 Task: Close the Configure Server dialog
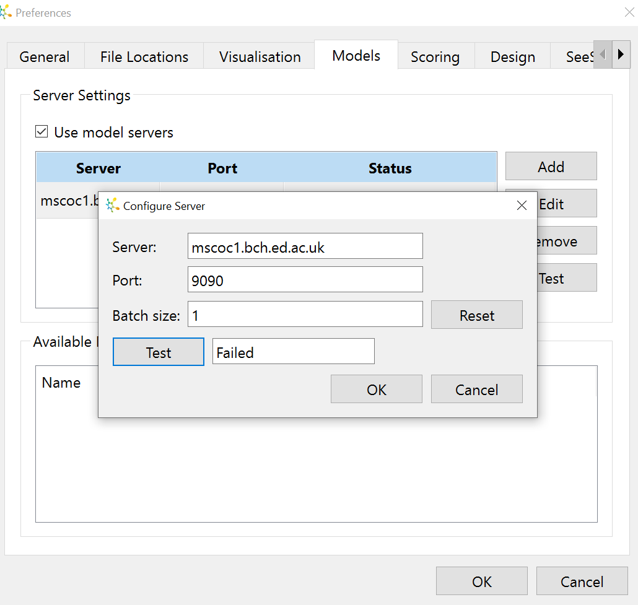(x=522, y=206)
